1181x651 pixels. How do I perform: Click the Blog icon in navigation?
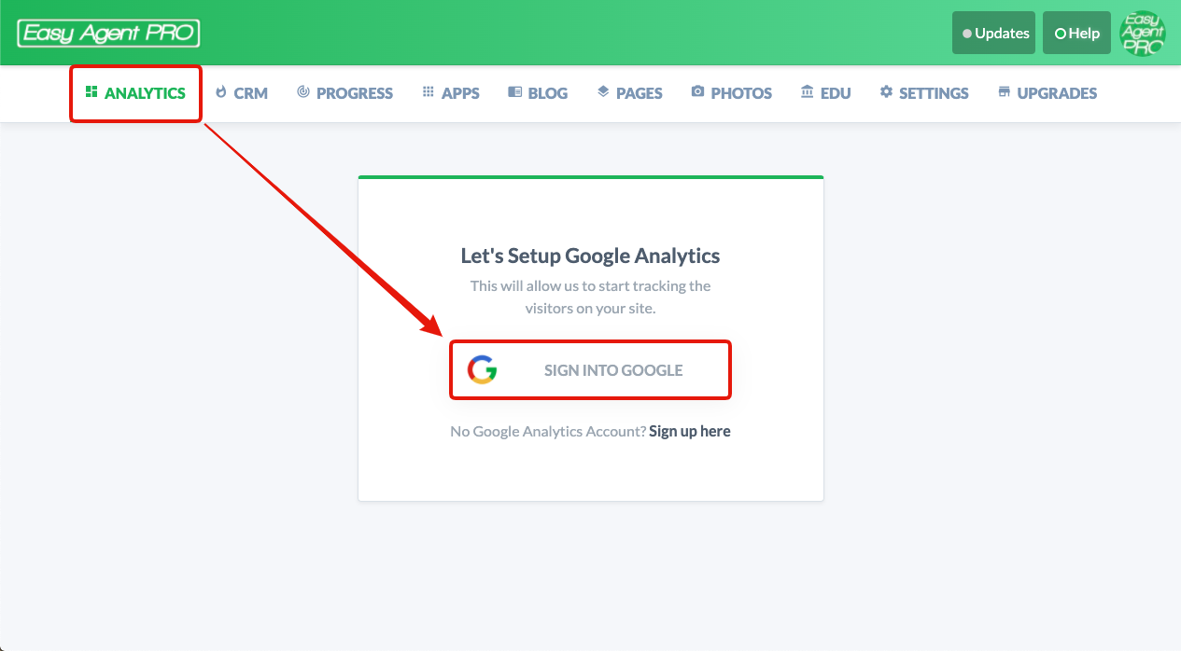pyautogui.click(x=514, y=92)
